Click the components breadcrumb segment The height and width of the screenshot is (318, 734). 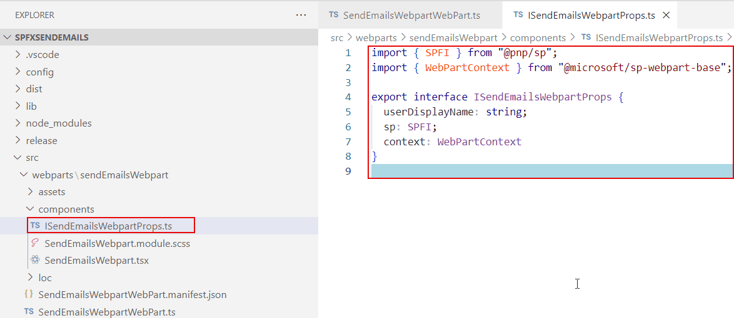[x=538, y=37]
